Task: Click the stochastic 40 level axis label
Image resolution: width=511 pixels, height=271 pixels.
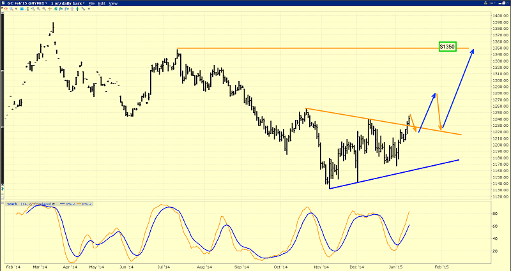Action: [496, 238]
